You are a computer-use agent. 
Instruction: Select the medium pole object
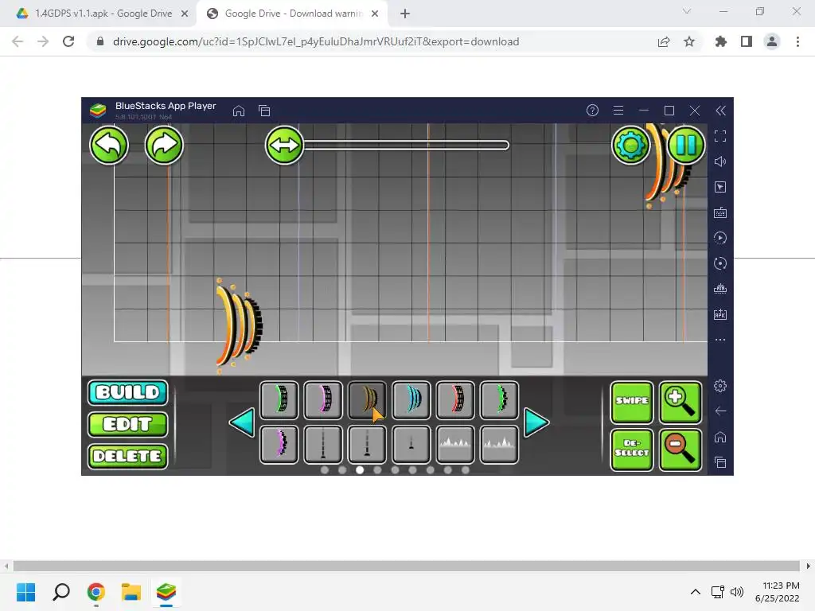tap(367, 444)
